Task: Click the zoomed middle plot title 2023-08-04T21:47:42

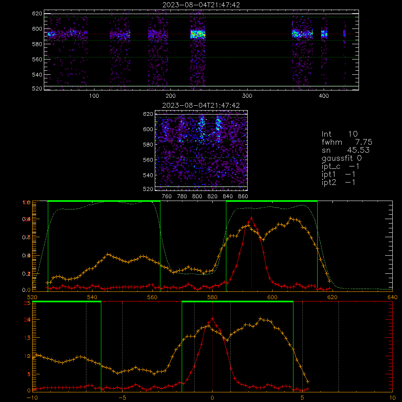Action: (x=201, y=105)
